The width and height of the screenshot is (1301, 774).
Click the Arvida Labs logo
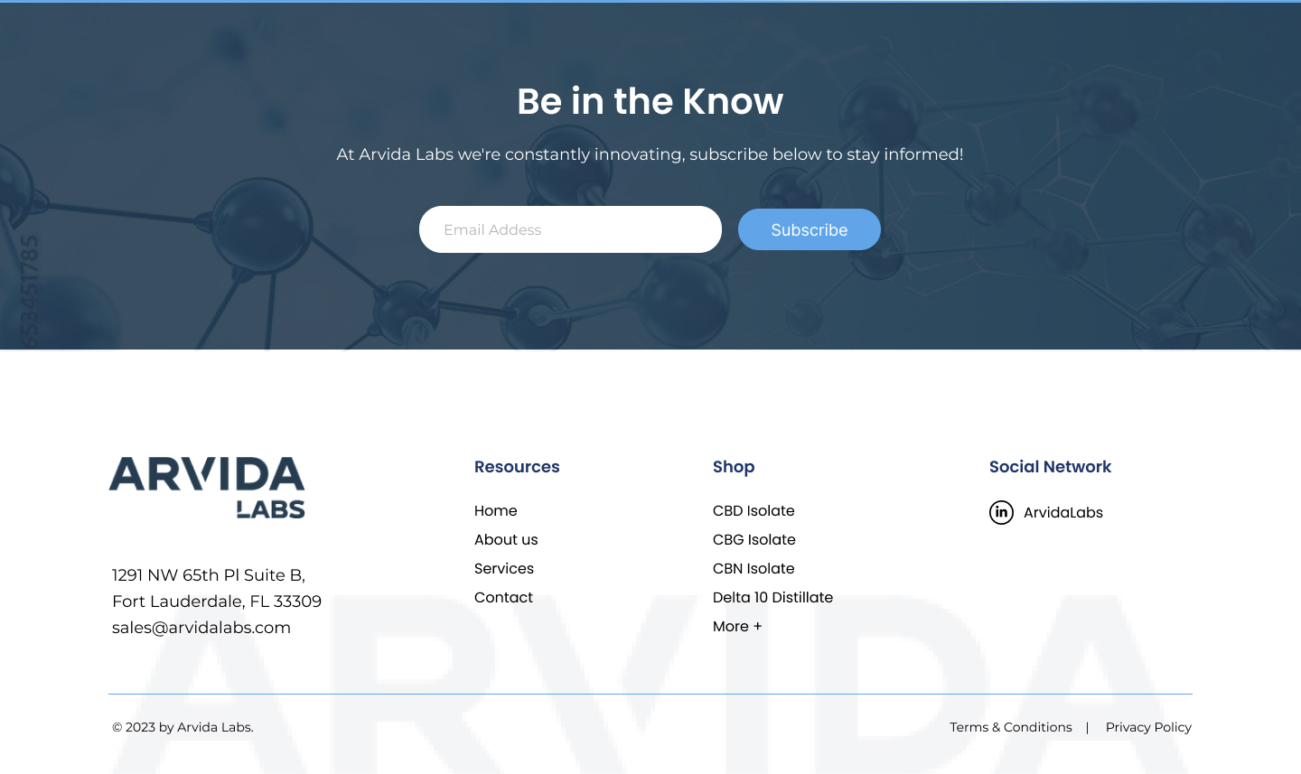(x=207, y=487)
